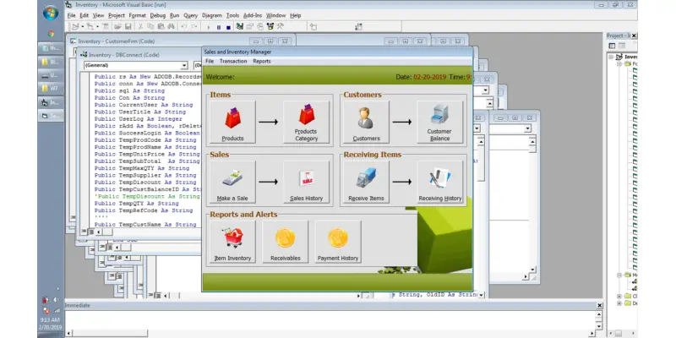The width and height of the screenshot is (676, 338).
Task: Open Sales History
Action: (x=306, y=182)
